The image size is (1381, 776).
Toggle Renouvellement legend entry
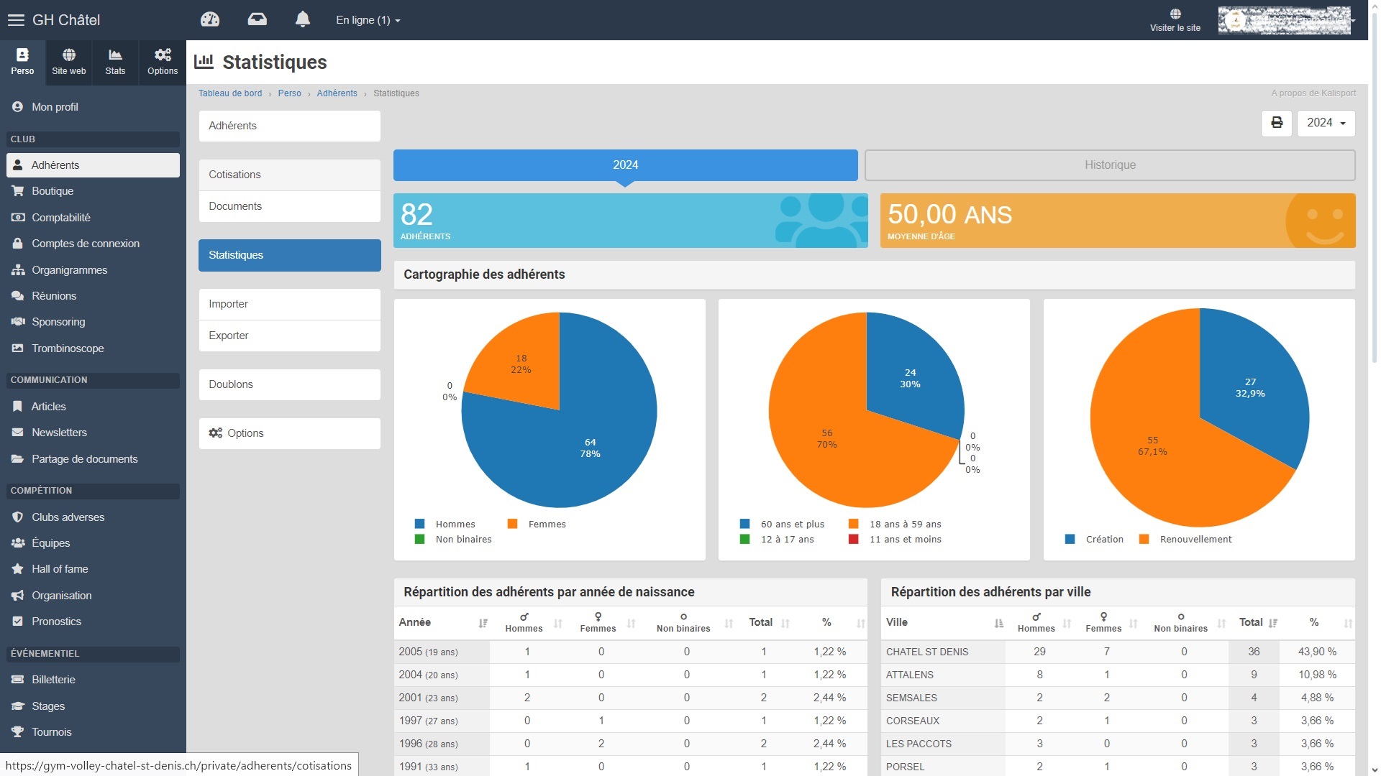[x=1195, y=540]
